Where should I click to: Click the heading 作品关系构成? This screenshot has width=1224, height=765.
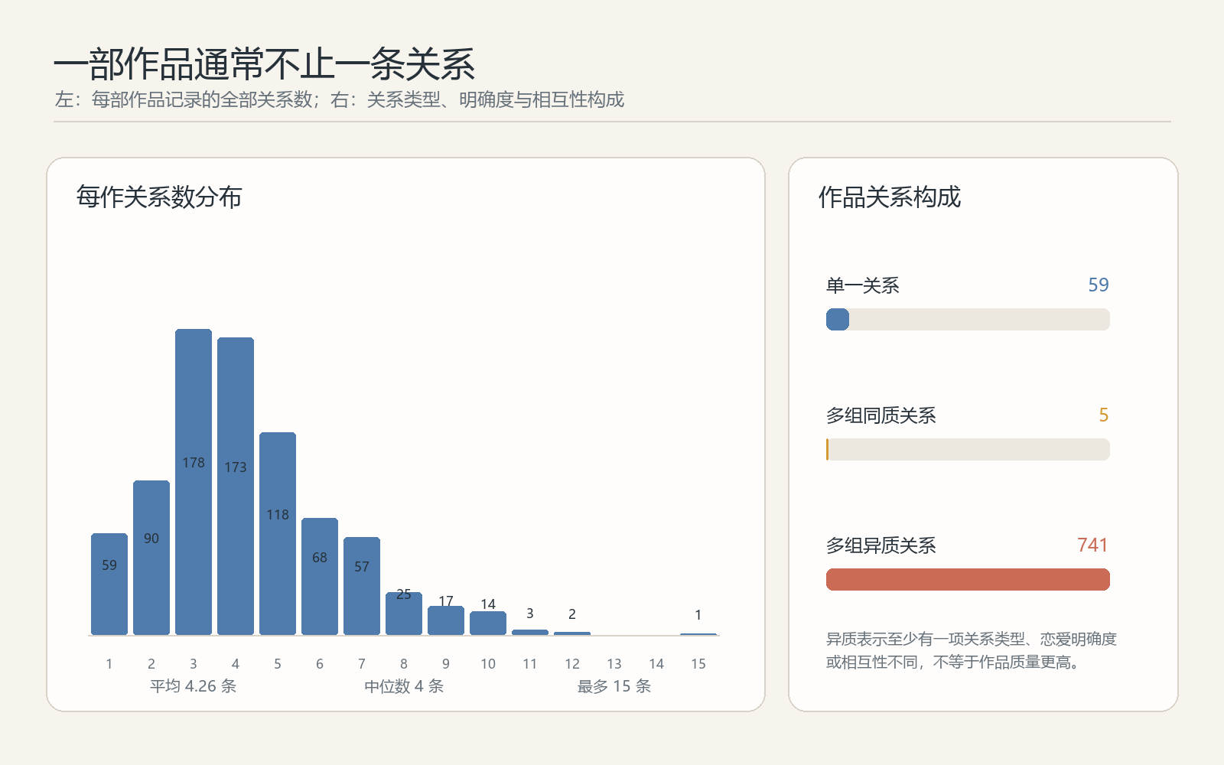pos(890,197)
